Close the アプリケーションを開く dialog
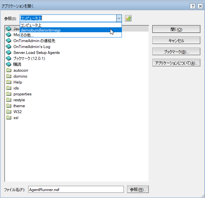The width and height of the screenshot is (205, 198). [200, 6]
